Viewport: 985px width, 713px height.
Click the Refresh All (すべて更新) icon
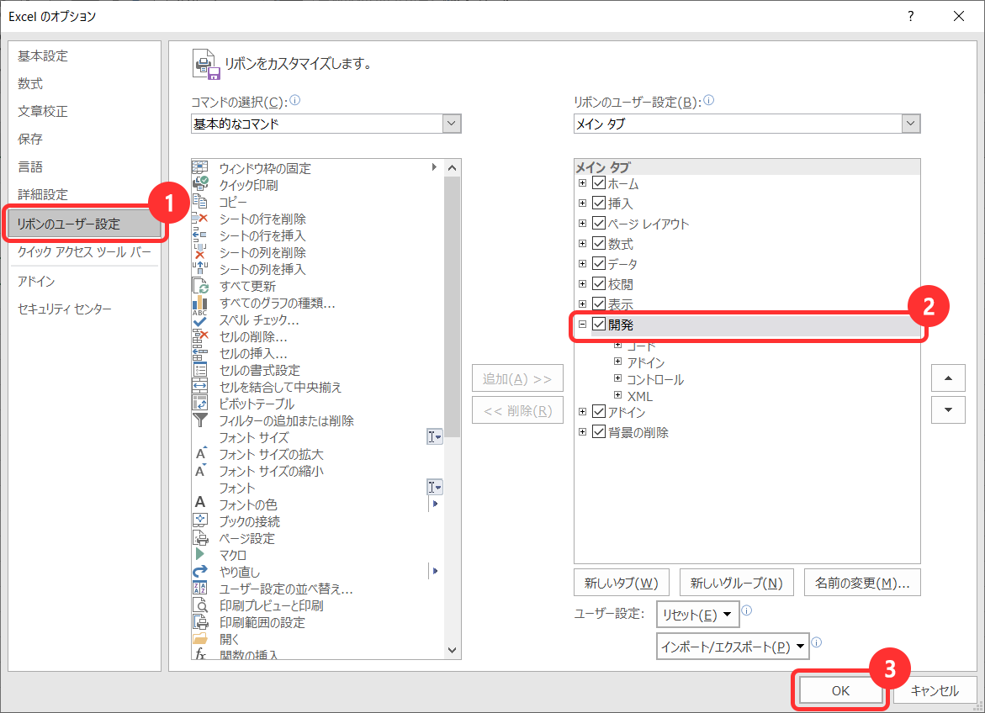pyautogui.click(x=200, y=286)
